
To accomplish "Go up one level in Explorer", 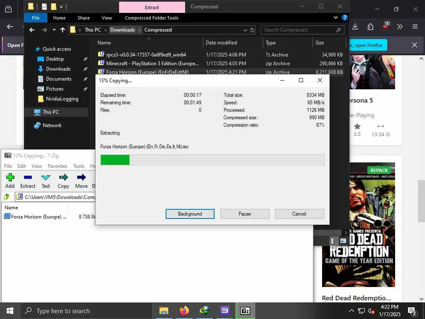I will pyautogui.click(x=63, y=30).
